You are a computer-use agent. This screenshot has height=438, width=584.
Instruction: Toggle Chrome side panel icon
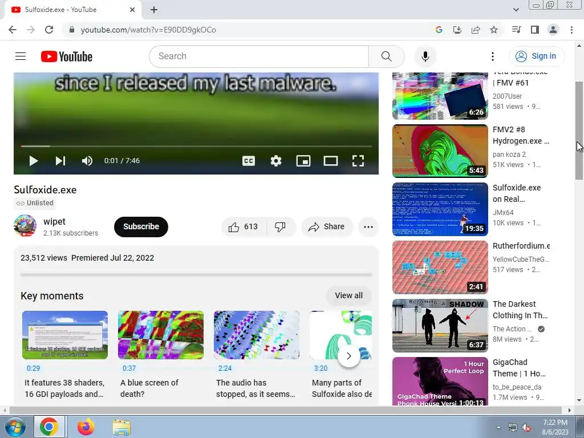pos(535,30)
